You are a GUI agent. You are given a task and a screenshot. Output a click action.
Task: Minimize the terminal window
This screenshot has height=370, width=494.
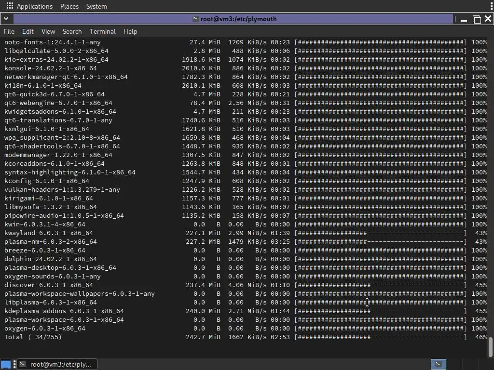[x=464, y=19]
